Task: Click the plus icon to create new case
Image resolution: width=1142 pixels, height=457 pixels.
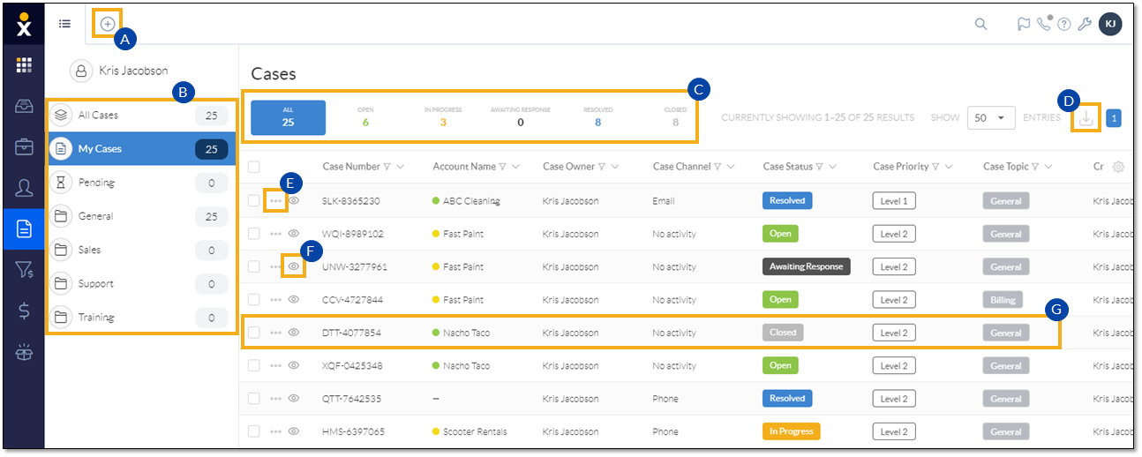Action: [x=107, y=24]
